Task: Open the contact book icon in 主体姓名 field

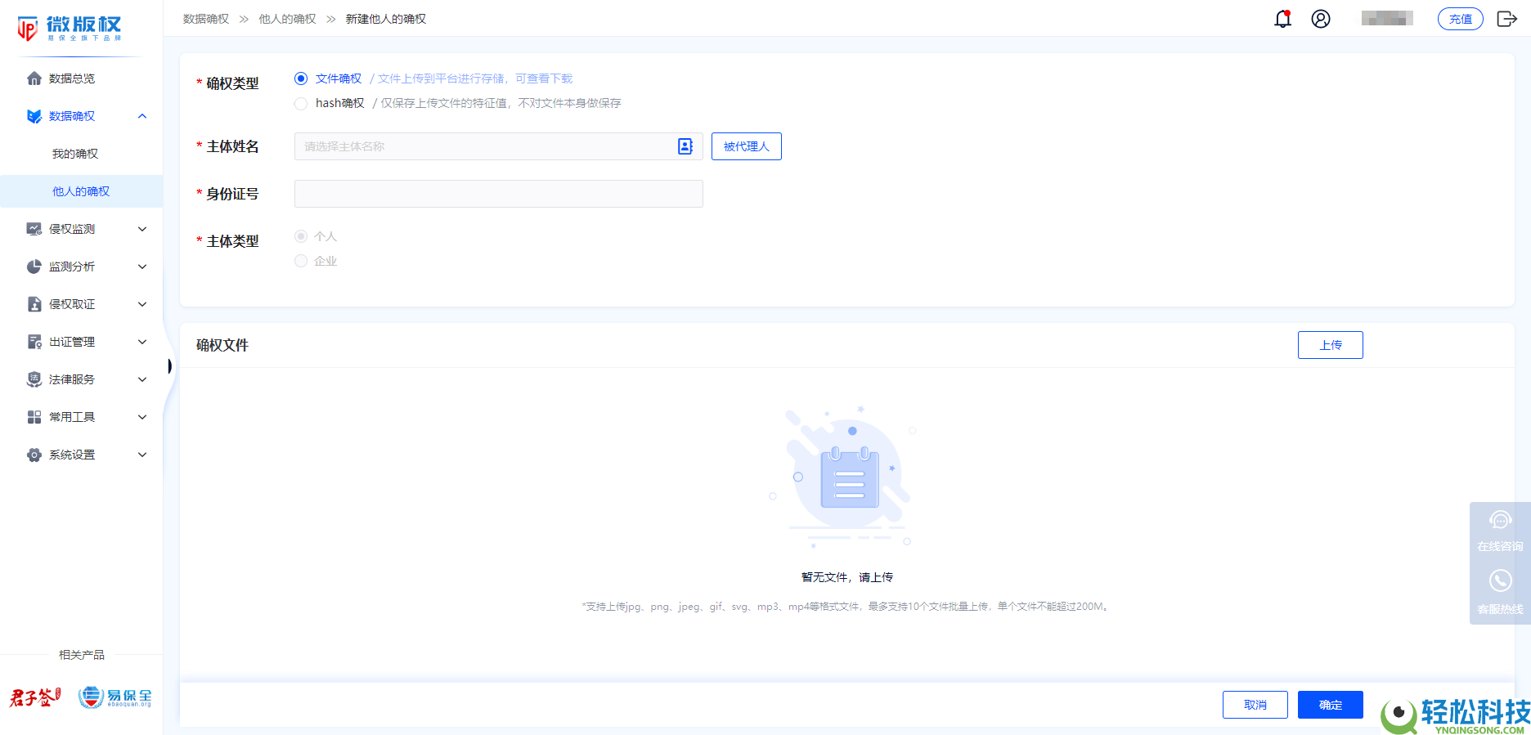Action: click(x=685, y=146)
